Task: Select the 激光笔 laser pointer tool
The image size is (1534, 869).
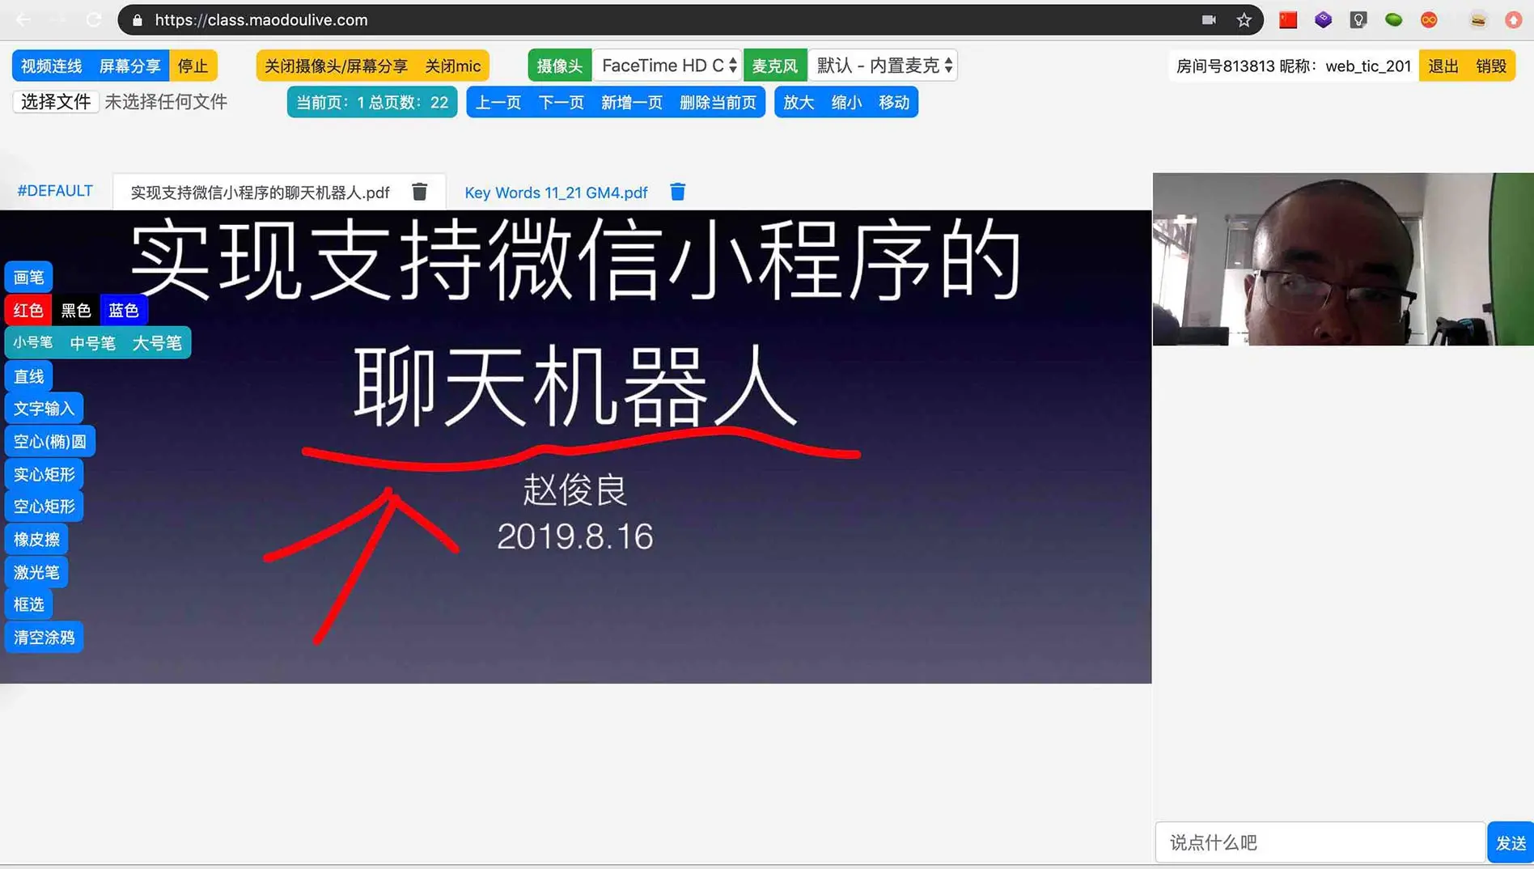Action: (37, 572)
